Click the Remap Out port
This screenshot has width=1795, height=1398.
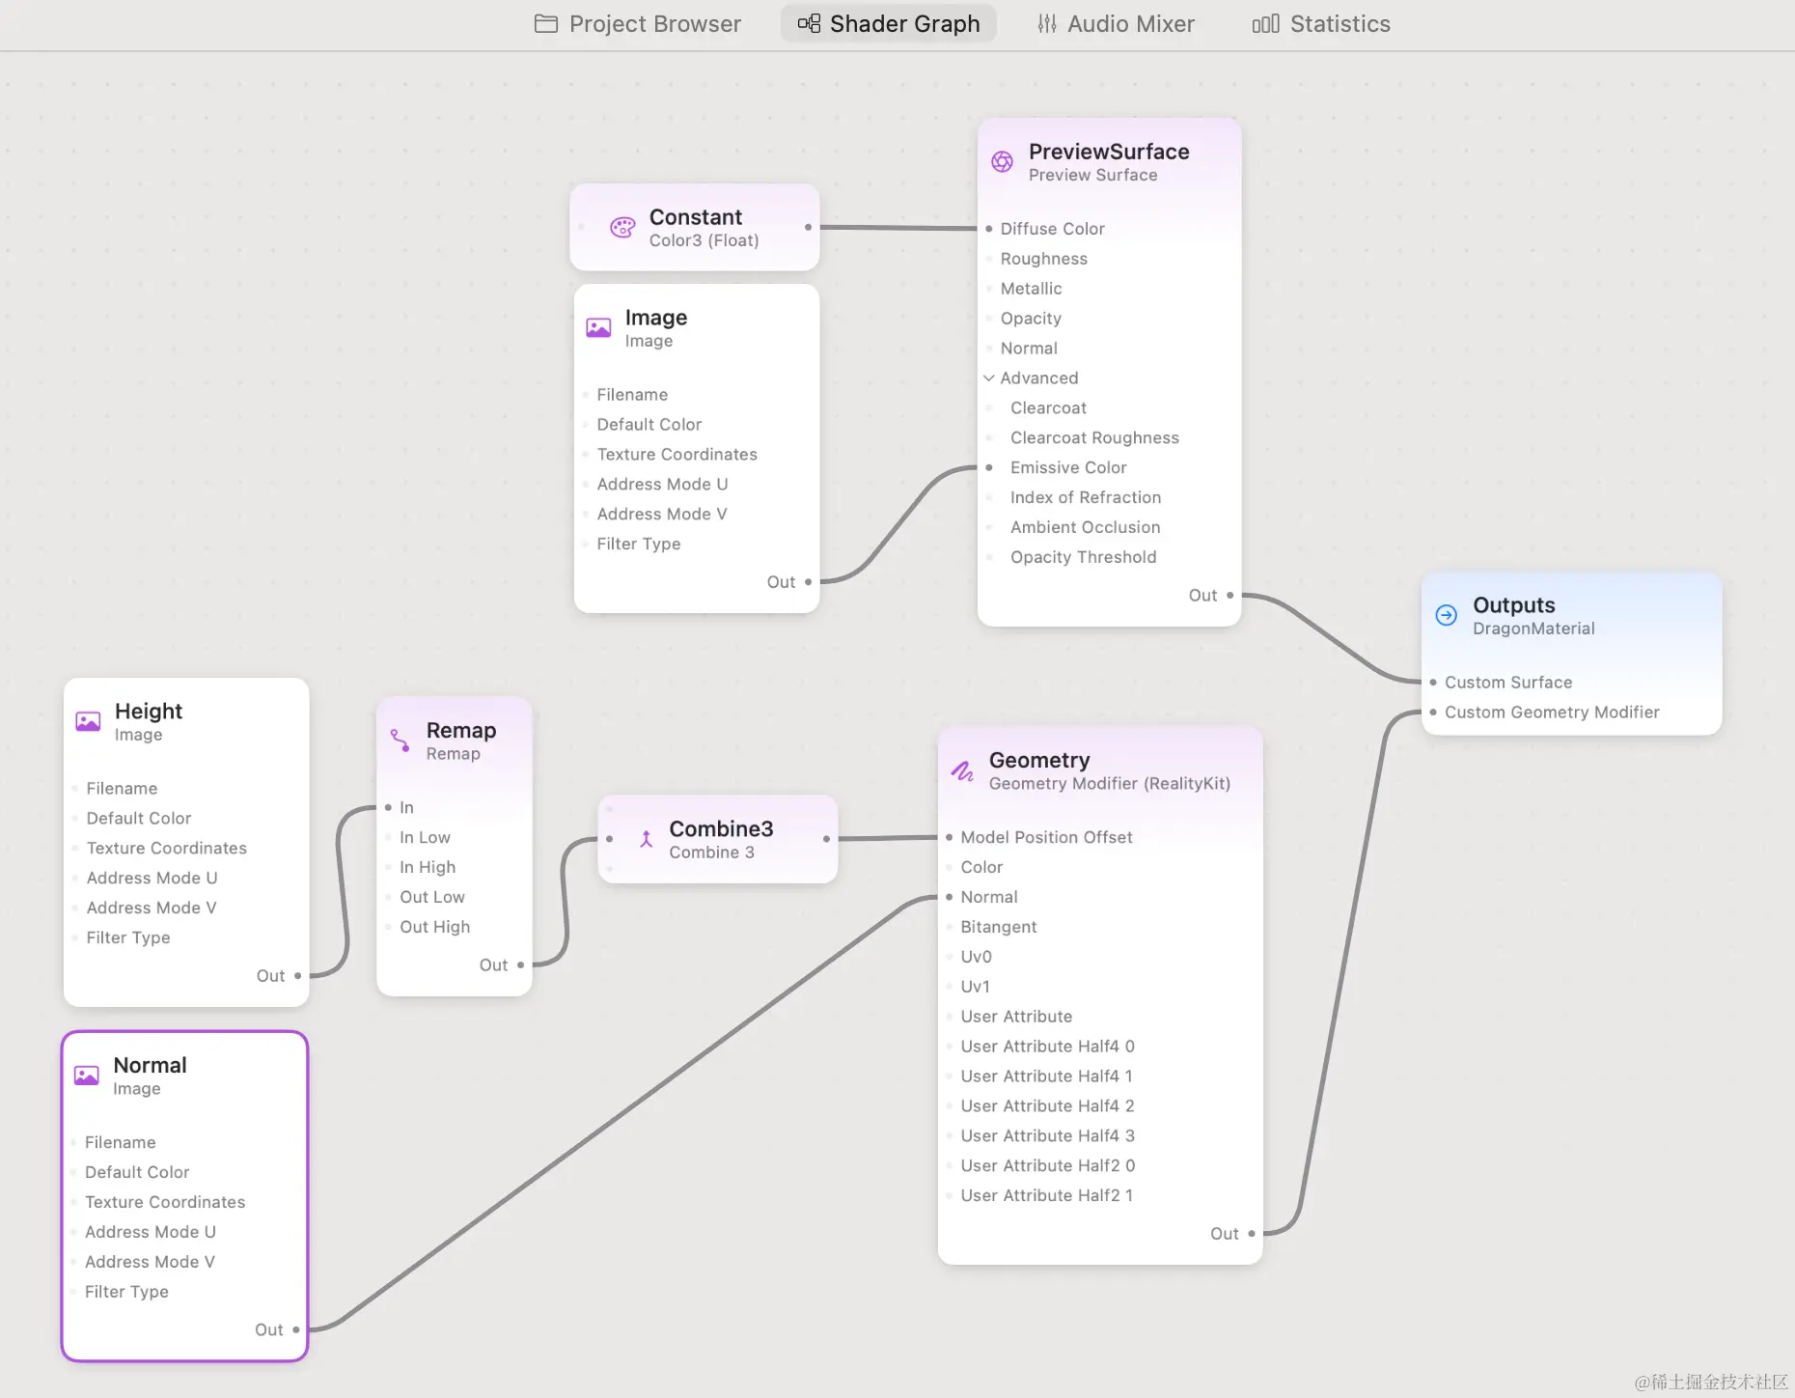[x=520, y=965]
